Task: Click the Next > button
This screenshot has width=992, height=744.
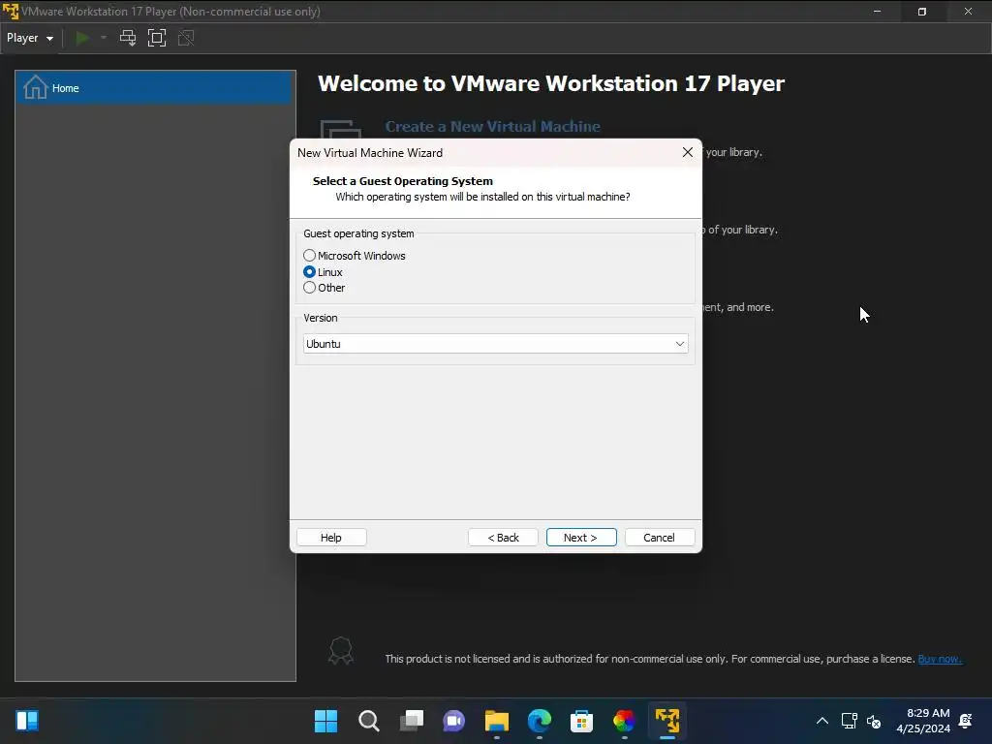Action: click(581, 537)
